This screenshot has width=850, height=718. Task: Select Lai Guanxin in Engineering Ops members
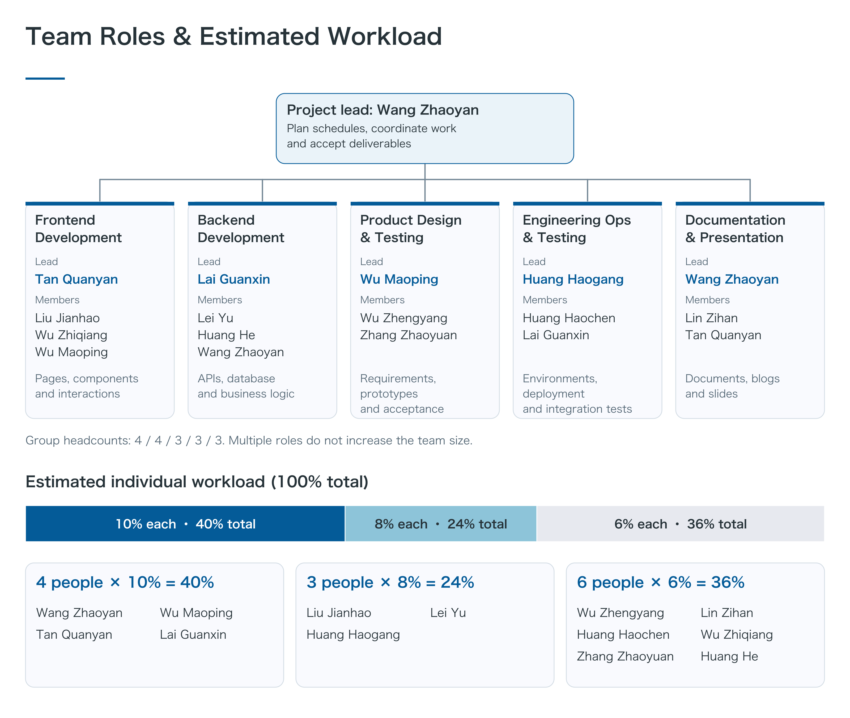[556, 335]
